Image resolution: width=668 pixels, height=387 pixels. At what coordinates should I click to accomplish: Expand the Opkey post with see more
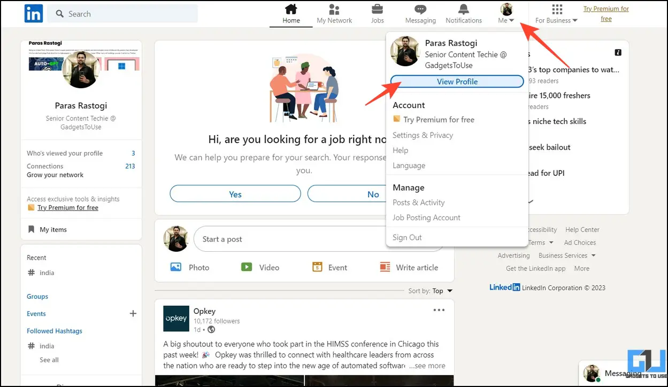[x=427, y=366]
